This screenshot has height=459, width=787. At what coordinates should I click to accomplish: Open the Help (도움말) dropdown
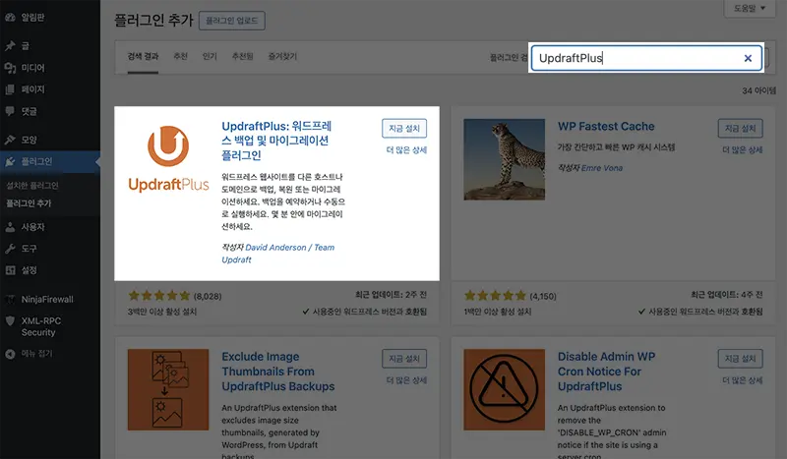coord(750,9)
